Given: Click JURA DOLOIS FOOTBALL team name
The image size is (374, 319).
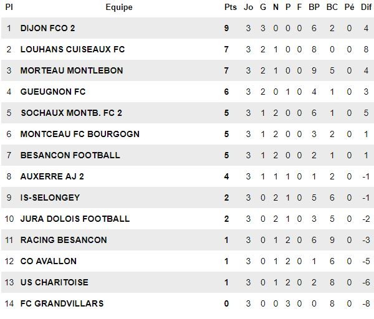Looking at the screenshot, I should click(x=75, y=219).
